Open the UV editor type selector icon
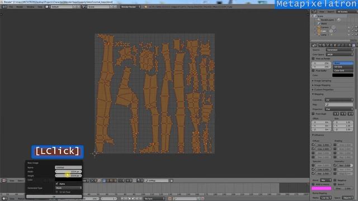The image size is (358, 201). coord(4,180)
